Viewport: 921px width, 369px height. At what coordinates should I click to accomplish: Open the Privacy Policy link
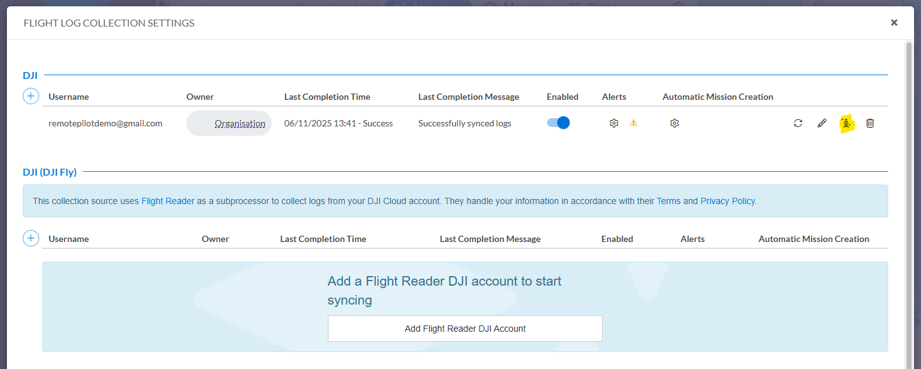click(x=727, y=201)
